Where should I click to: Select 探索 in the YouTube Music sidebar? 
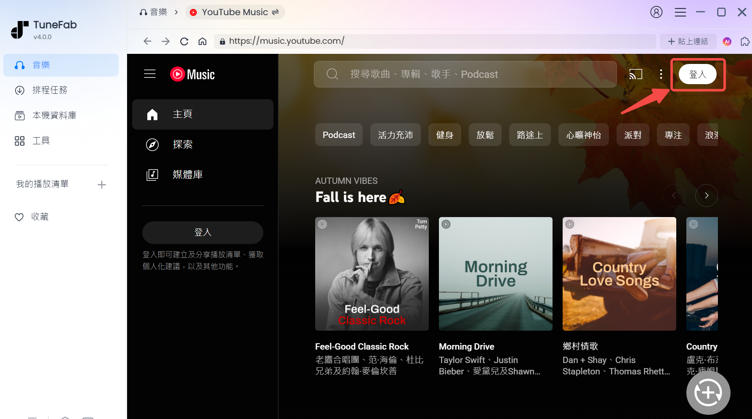coord(182,144)
